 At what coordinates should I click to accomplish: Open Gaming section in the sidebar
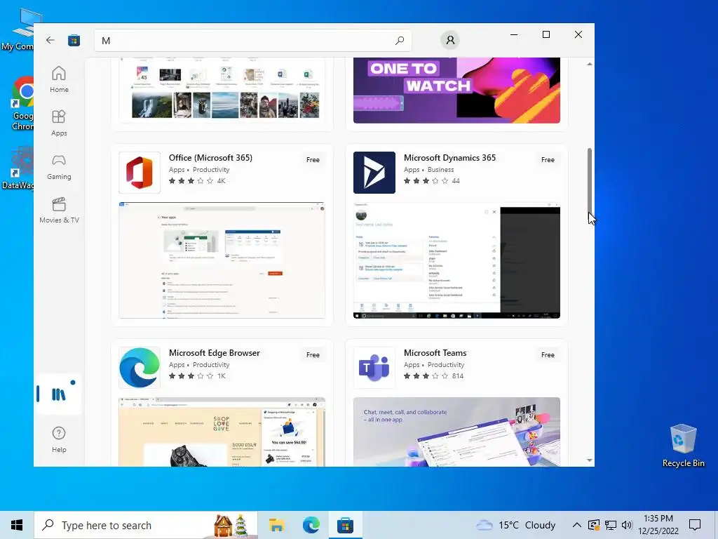[x=59, y=167]
